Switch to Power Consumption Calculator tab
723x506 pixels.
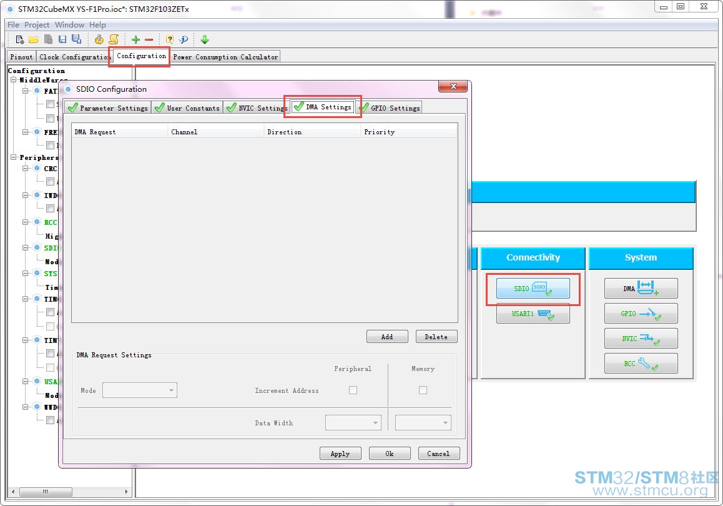click(x=225, y=57)
